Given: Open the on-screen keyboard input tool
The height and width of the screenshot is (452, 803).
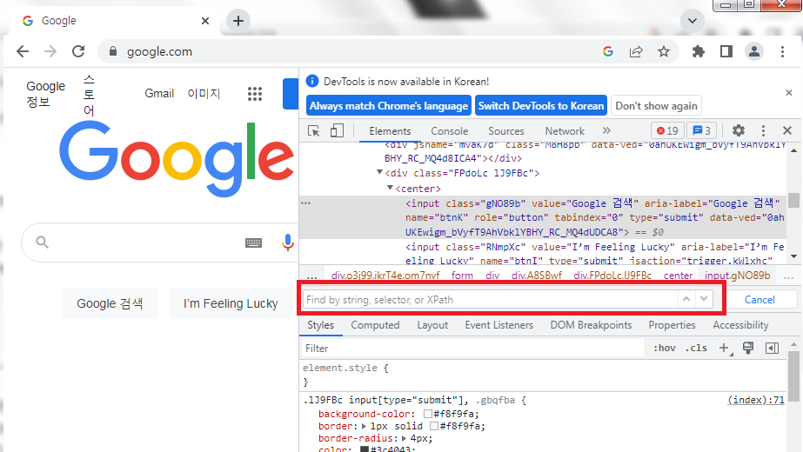Looking at the screenshot, I should tap(253, 243).
